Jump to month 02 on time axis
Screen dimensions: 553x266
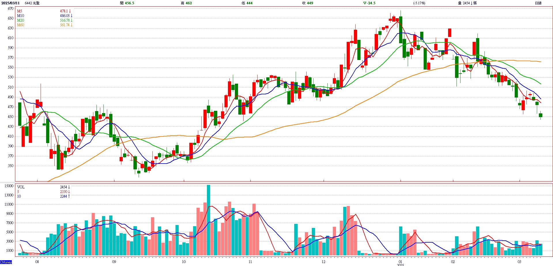pos(453,262)
